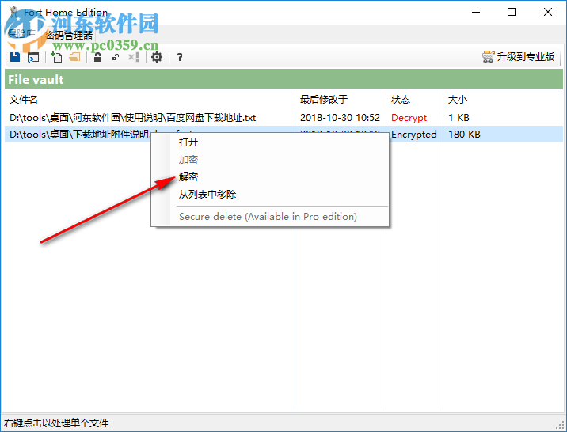The width and height of the screenshot is (567, 432).
Task: Choose 解密 in the context menu
Action: [x=188, y=176]
